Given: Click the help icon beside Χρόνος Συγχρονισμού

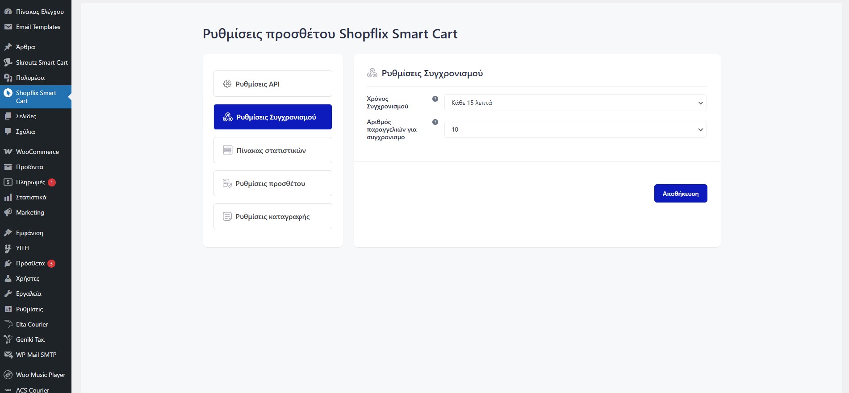Looking at the screenshot, I should tap(435, 99).
